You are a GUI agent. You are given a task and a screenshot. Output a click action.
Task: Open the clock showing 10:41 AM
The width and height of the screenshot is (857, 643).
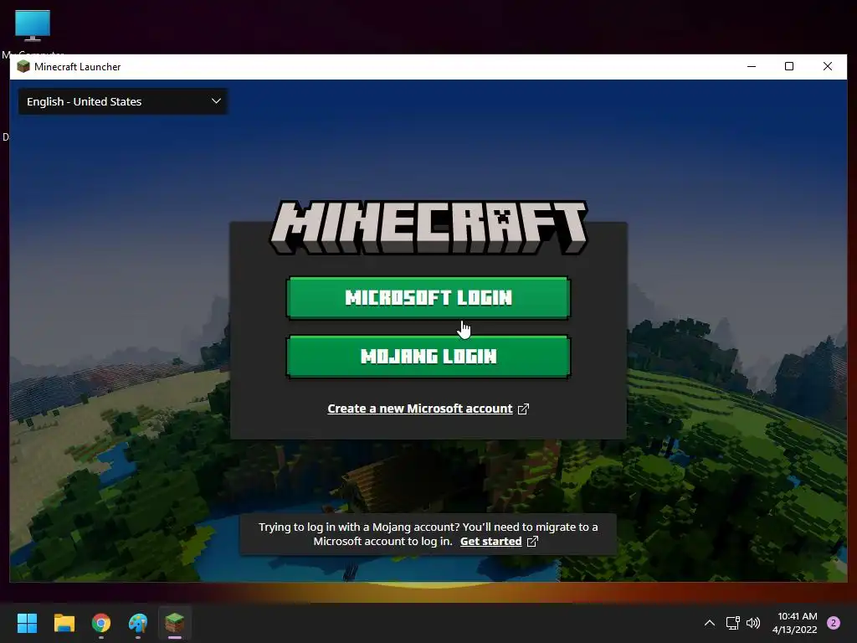tap(795, 623)
